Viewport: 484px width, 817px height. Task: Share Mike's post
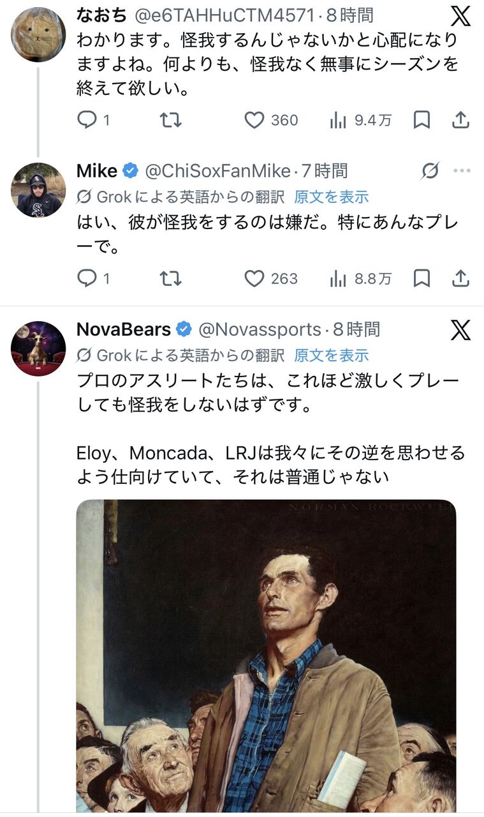(x=460, y=278)
